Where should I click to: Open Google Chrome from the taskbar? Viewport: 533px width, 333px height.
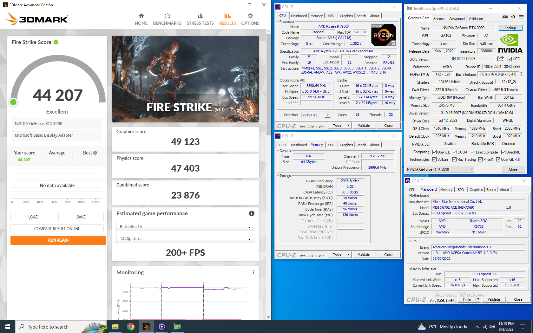click(x=130, y=327)
